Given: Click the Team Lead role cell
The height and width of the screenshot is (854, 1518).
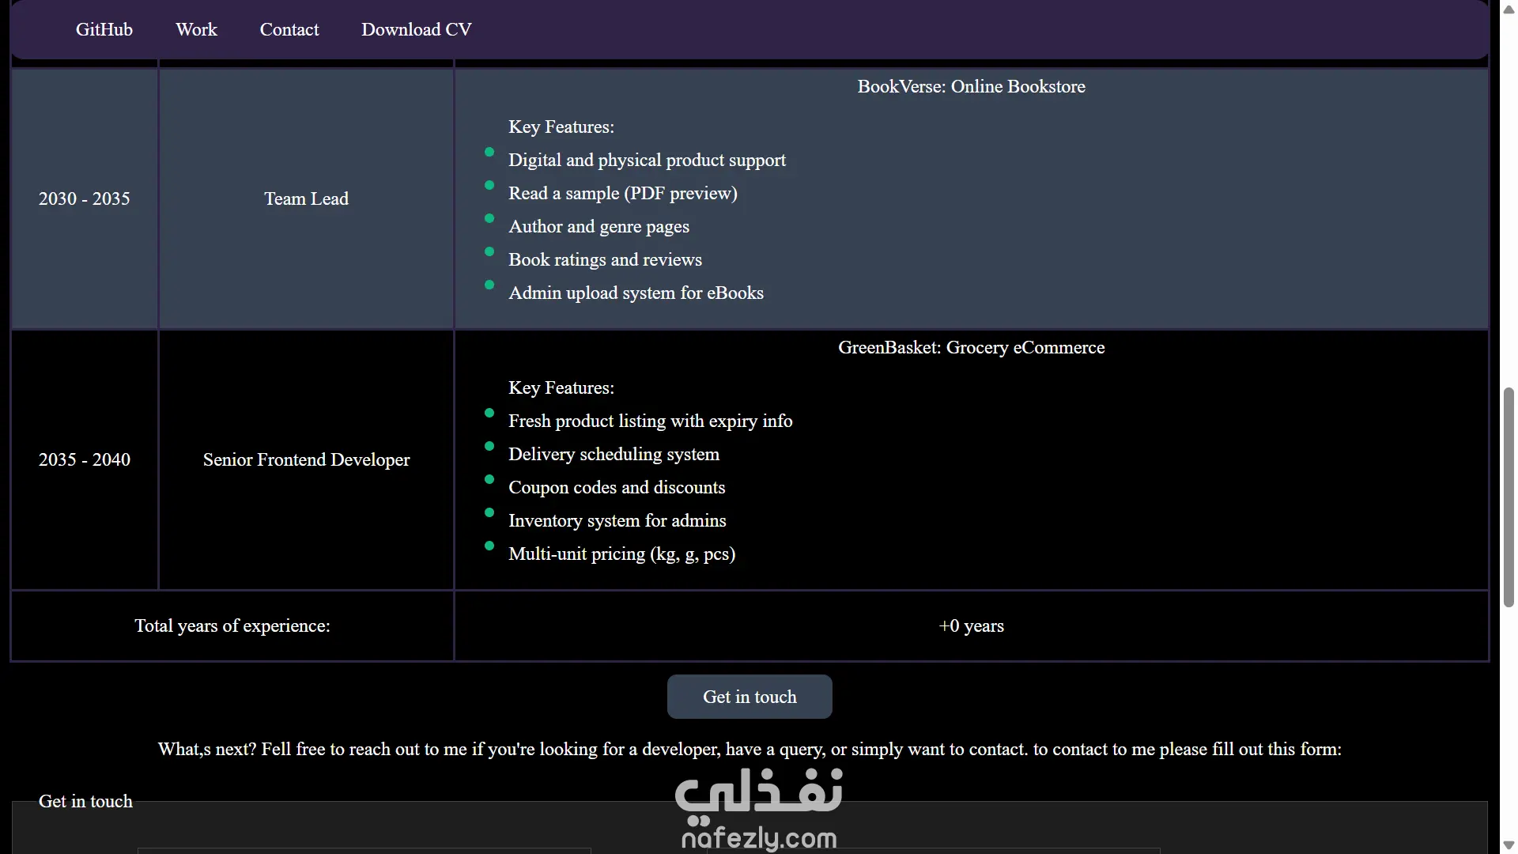Looking at the screenshot, I should [306, 198].
